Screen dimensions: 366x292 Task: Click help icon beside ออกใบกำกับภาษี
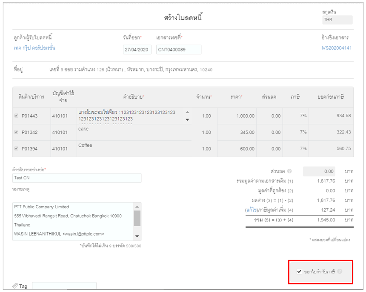(x=340, y=271)
